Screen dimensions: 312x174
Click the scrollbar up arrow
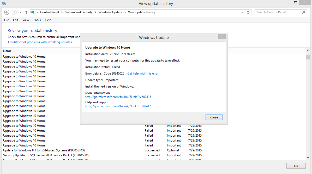click(308, 50)
